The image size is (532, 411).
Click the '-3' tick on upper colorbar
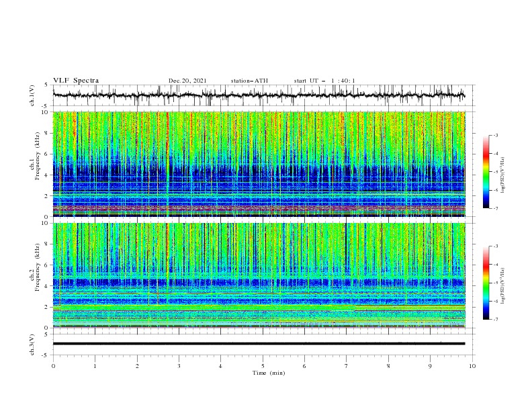coord(495,135)
